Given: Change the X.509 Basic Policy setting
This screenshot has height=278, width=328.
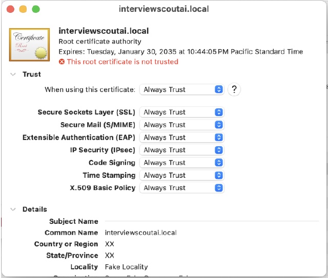Looking at the screenshot, I should tap(181, 188).
